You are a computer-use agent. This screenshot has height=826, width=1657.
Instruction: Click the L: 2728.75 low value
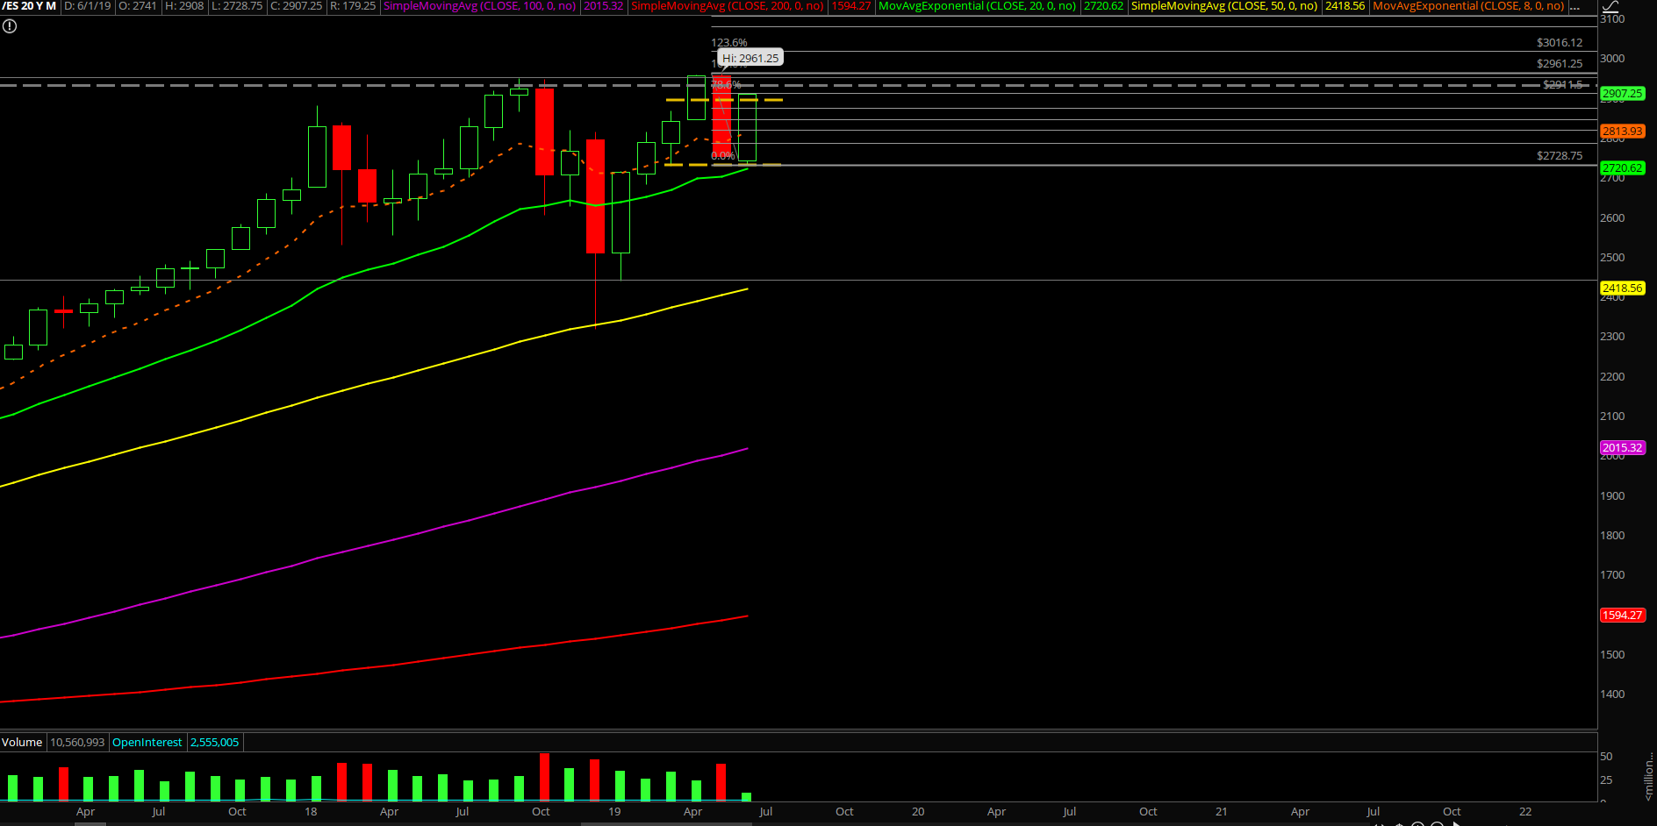pos(237,6)
